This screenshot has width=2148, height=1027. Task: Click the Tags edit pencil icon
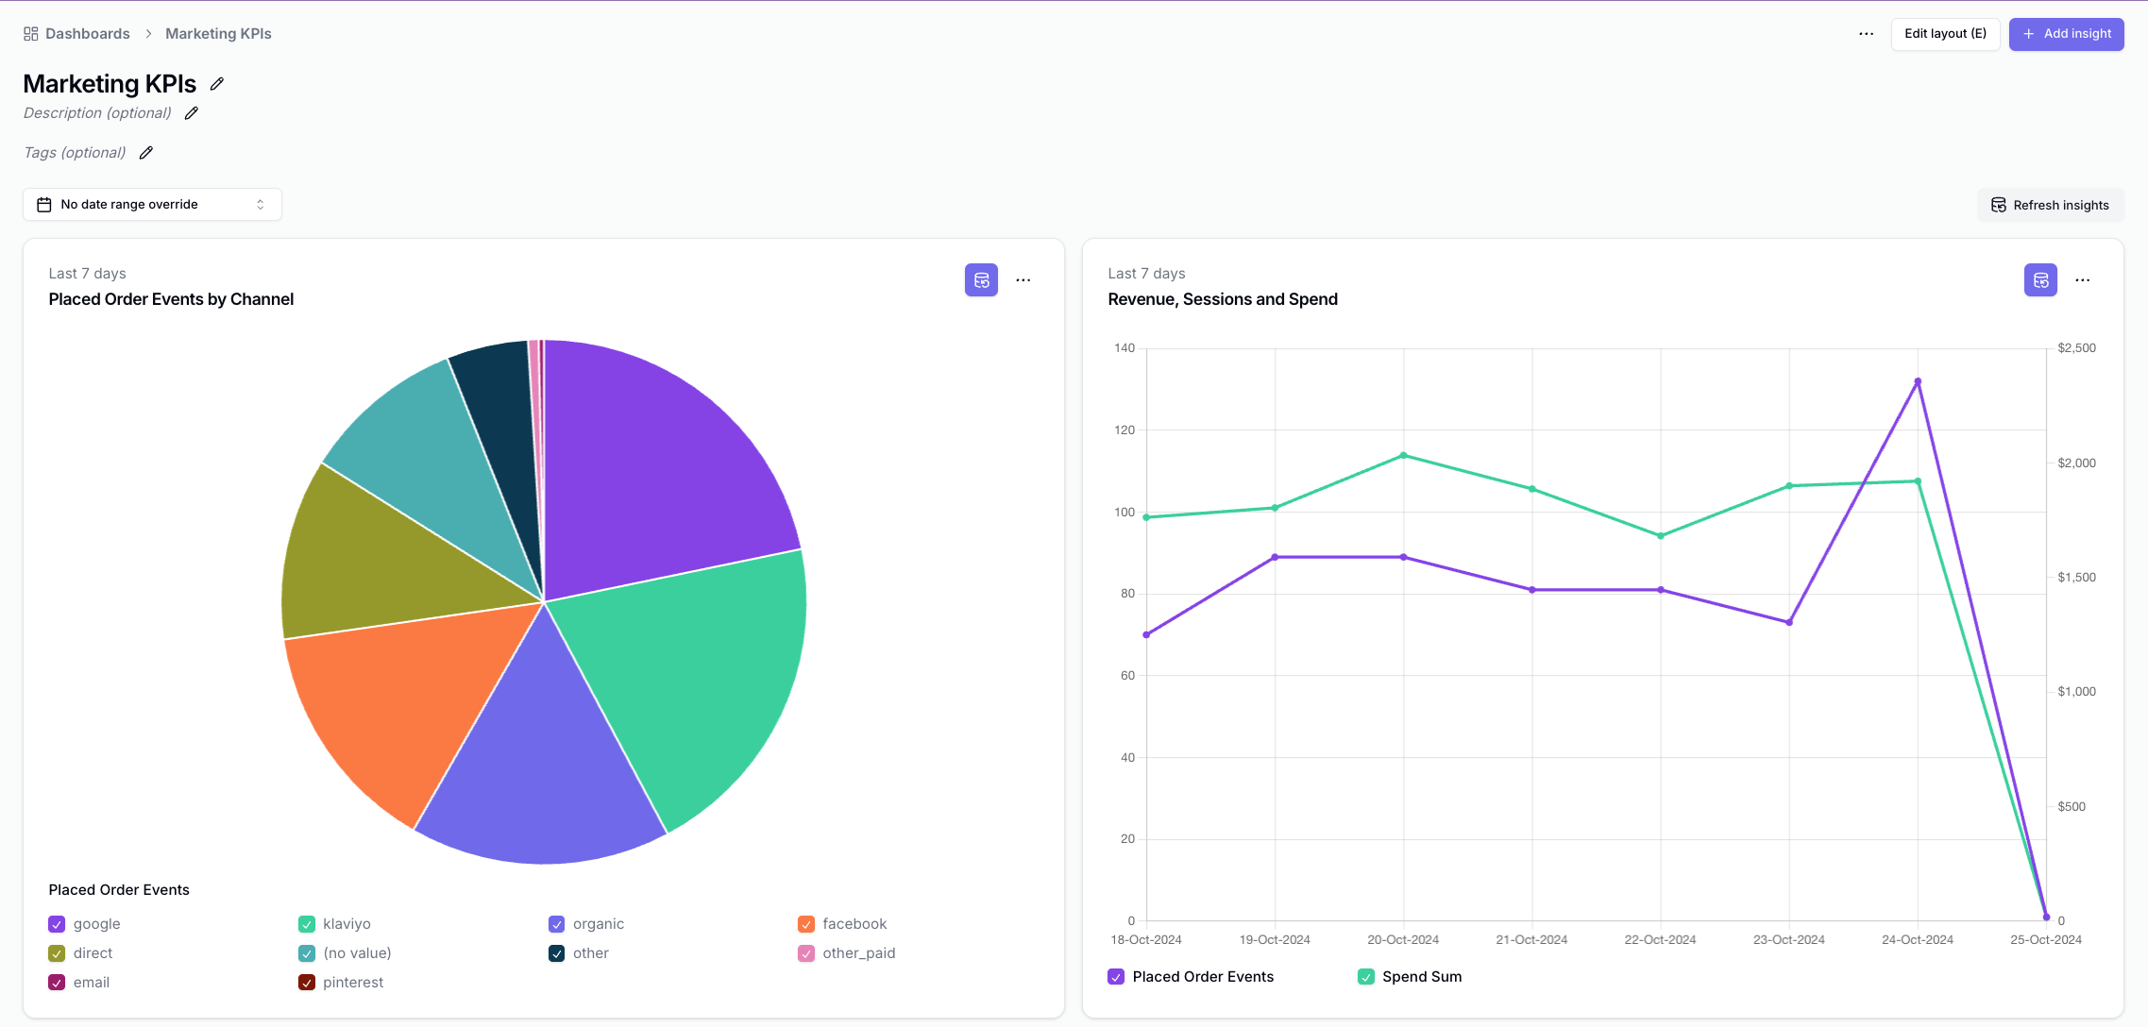146,153
